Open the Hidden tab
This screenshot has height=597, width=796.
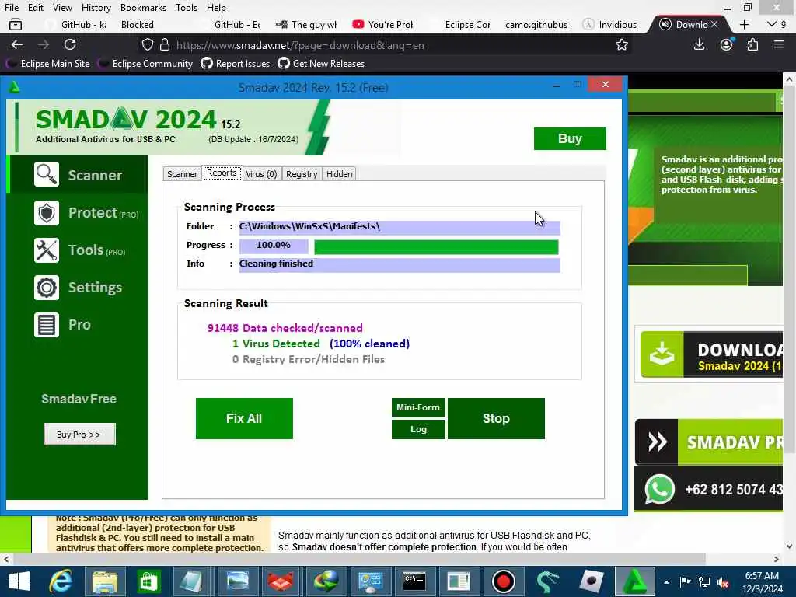[x=339, y=174]
